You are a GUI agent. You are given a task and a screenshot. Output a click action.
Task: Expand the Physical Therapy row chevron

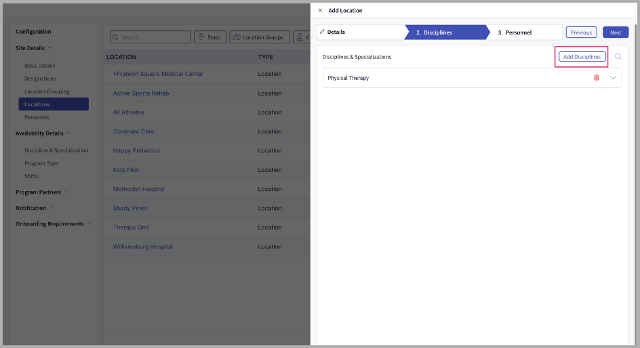614,78
